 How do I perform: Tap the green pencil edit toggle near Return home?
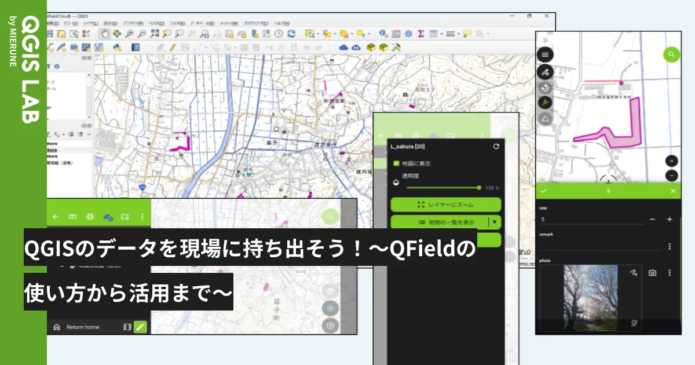click(x=140, y=326)
